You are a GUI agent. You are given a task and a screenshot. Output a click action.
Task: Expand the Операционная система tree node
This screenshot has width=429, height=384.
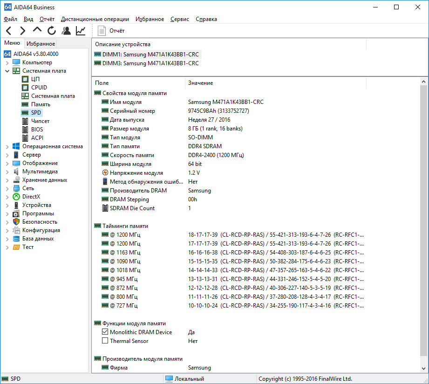[7, 147]
